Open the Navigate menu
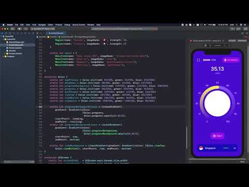 pos(42,25)
